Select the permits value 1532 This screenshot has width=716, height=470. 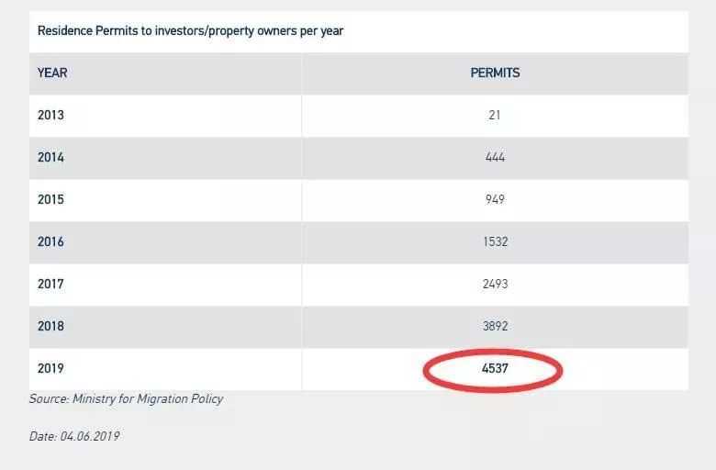click(495, 241)
